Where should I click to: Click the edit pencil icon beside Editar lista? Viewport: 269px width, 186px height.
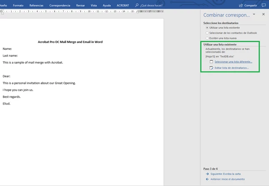pos(212,68)
